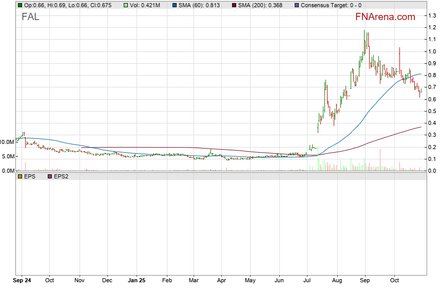Click the green OHLC price legend swatch
This screenshot has height=291, width=441.
[x=20, y=5]
